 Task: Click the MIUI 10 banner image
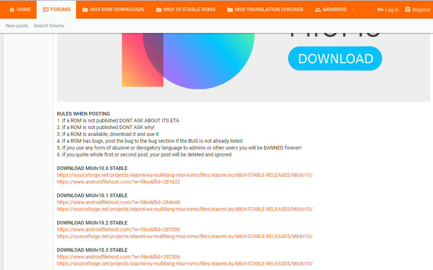243,67
